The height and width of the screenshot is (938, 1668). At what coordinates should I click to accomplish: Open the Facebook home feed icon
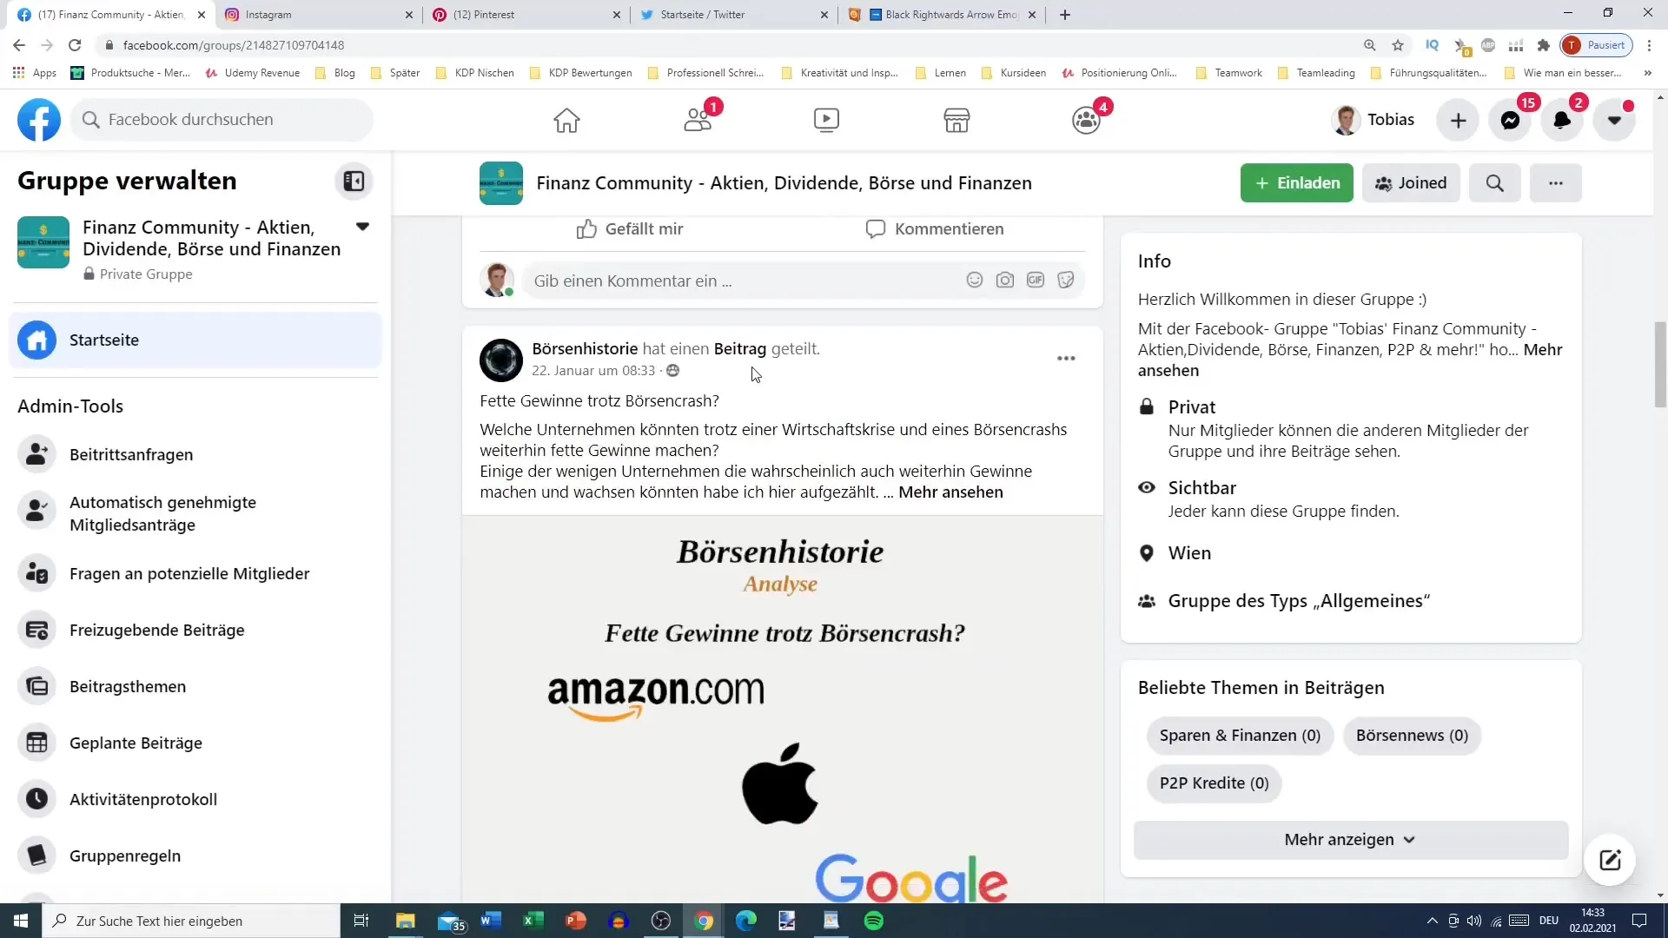(566, 120)
